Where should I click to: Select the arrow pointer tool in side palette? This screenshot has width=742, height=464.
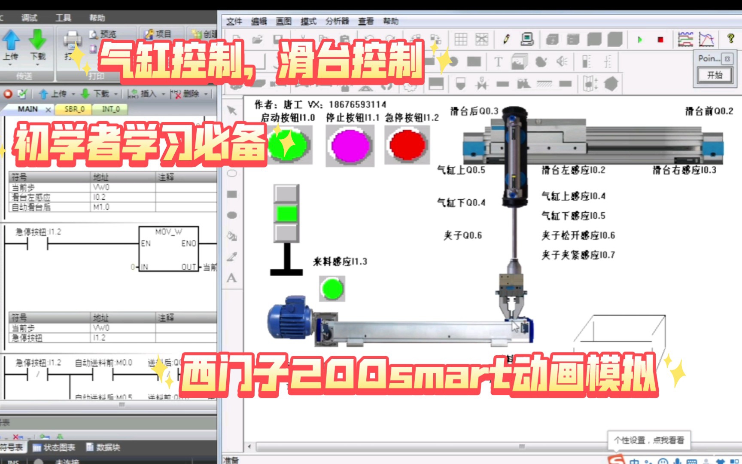click(232, 110)
